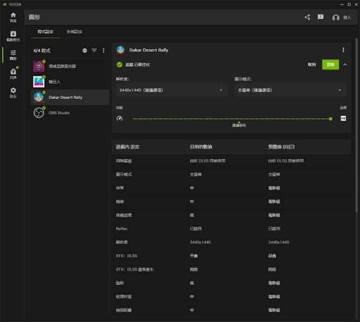This screenshot has height=322, width=360.
Task: Open the Redeem (兌換) gift icon
Action: click(x=13, y=74)
